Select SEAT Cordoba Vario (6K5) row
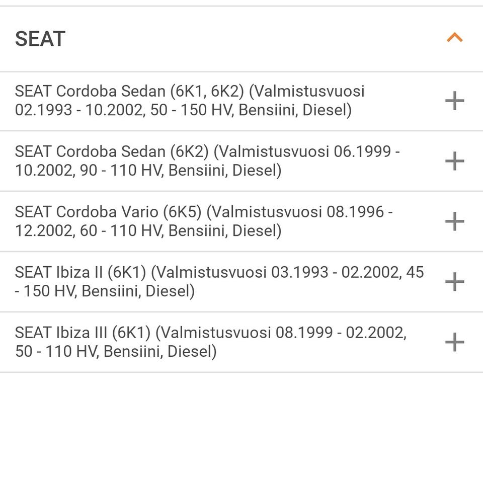 click(x=108, y=212)
